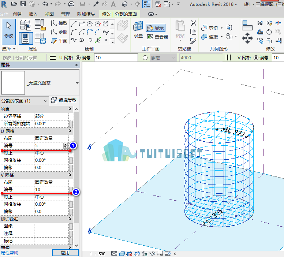
Task: Open the Insert ribbon tab
Action: coord(33,14)
